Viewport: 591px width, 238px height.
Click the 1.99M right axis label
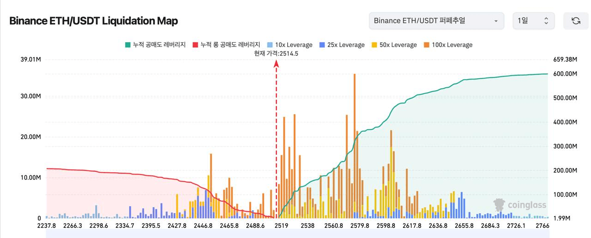pyautogui.click(x=561, y=218)
